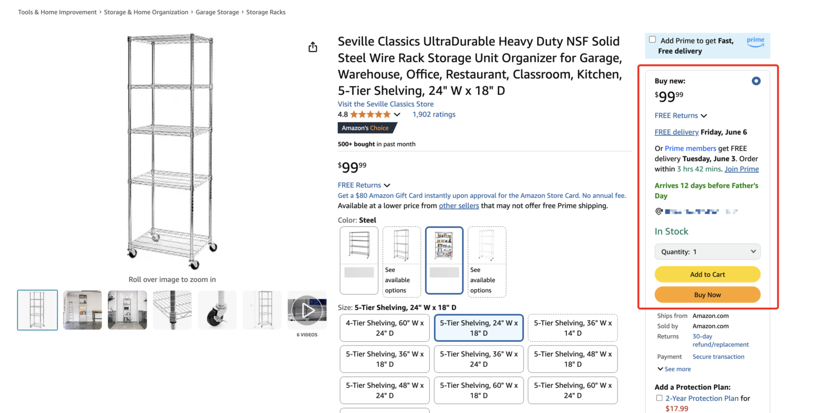This screenshot has height=413, width=817.
Task: Open the Garage Storage breadcrumb category
Action: coord(218,12)
